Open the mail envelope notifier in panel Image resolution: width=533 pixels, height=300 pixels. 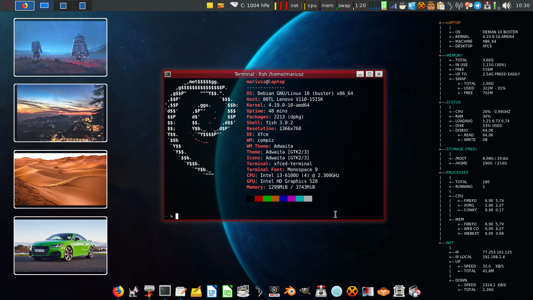(221, 5)
